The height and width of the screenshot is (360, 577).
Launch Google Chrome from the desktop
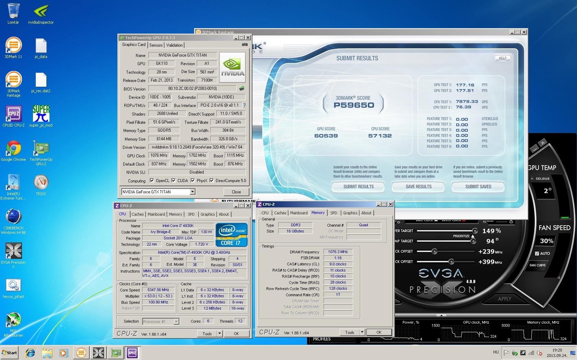[13, 151]
